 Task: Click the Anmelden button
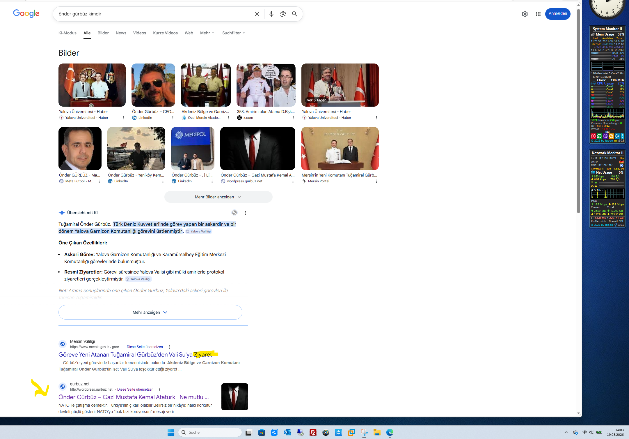[557, 14]
